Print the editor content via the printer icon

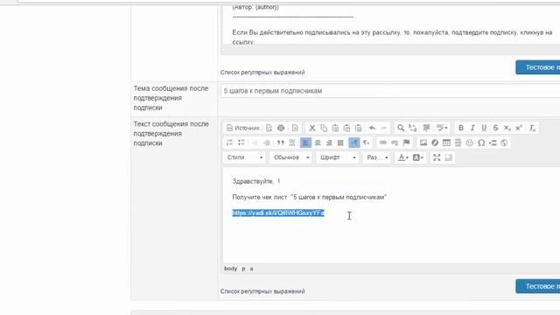pos(281,128)
